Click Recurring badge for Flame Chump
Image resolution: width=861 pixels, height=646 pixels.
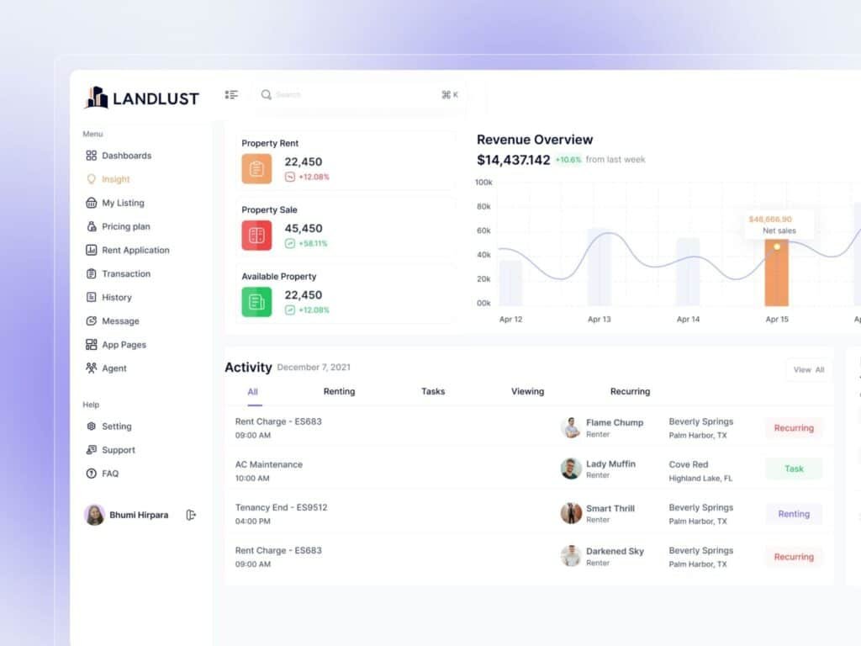794,428
